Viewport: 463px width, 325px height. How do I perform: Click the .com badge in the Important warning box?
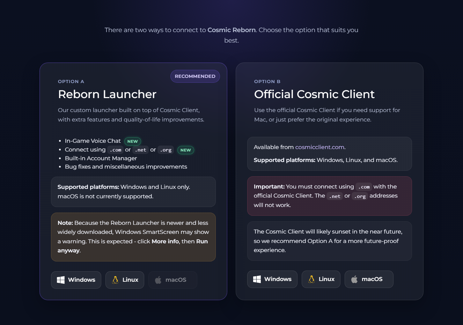(x=364, y=187)
